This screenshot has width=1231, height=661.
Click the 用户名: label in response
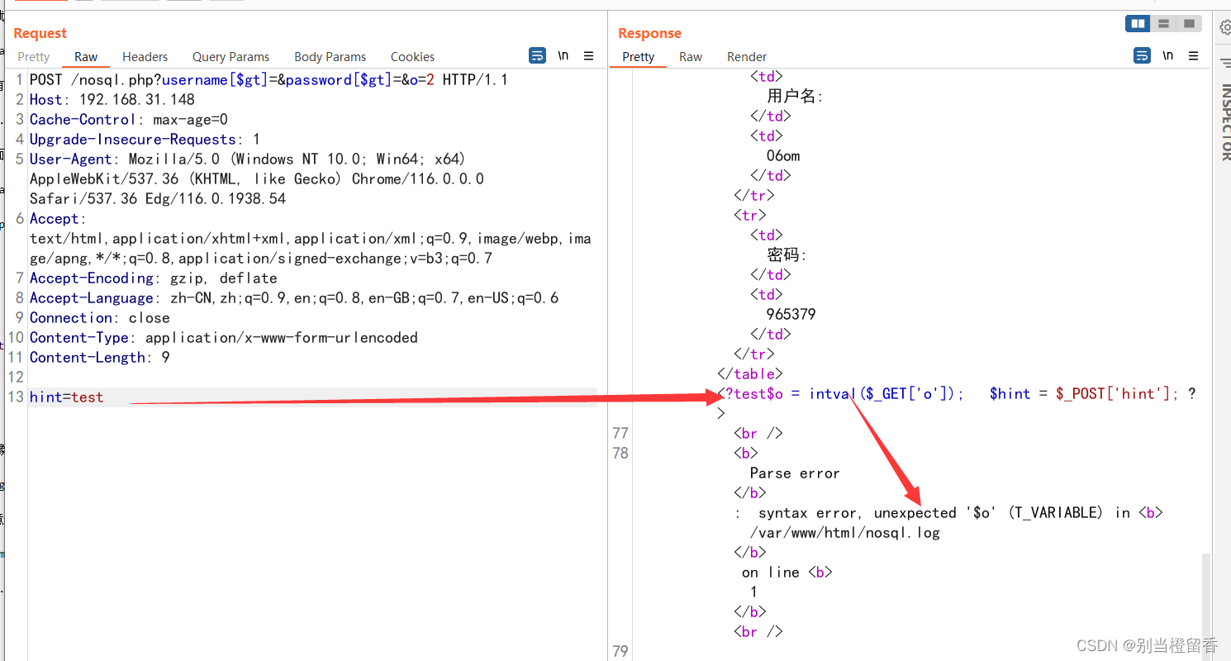(x=796, y=97)
